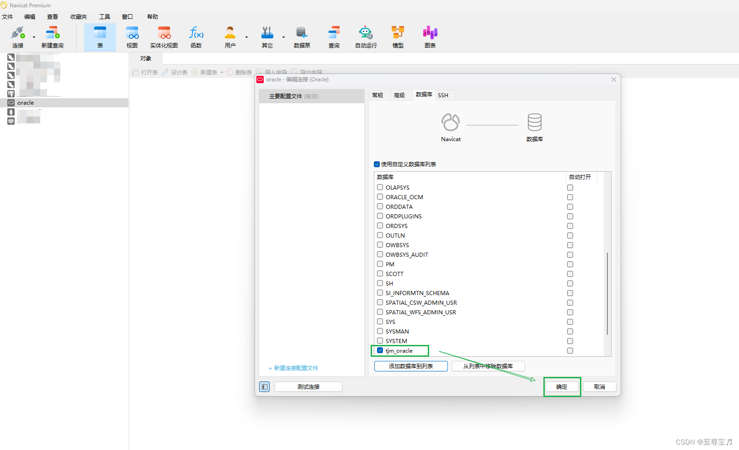
Task: Select the Table (表) toolbar icon
Action: coord(100,37)
